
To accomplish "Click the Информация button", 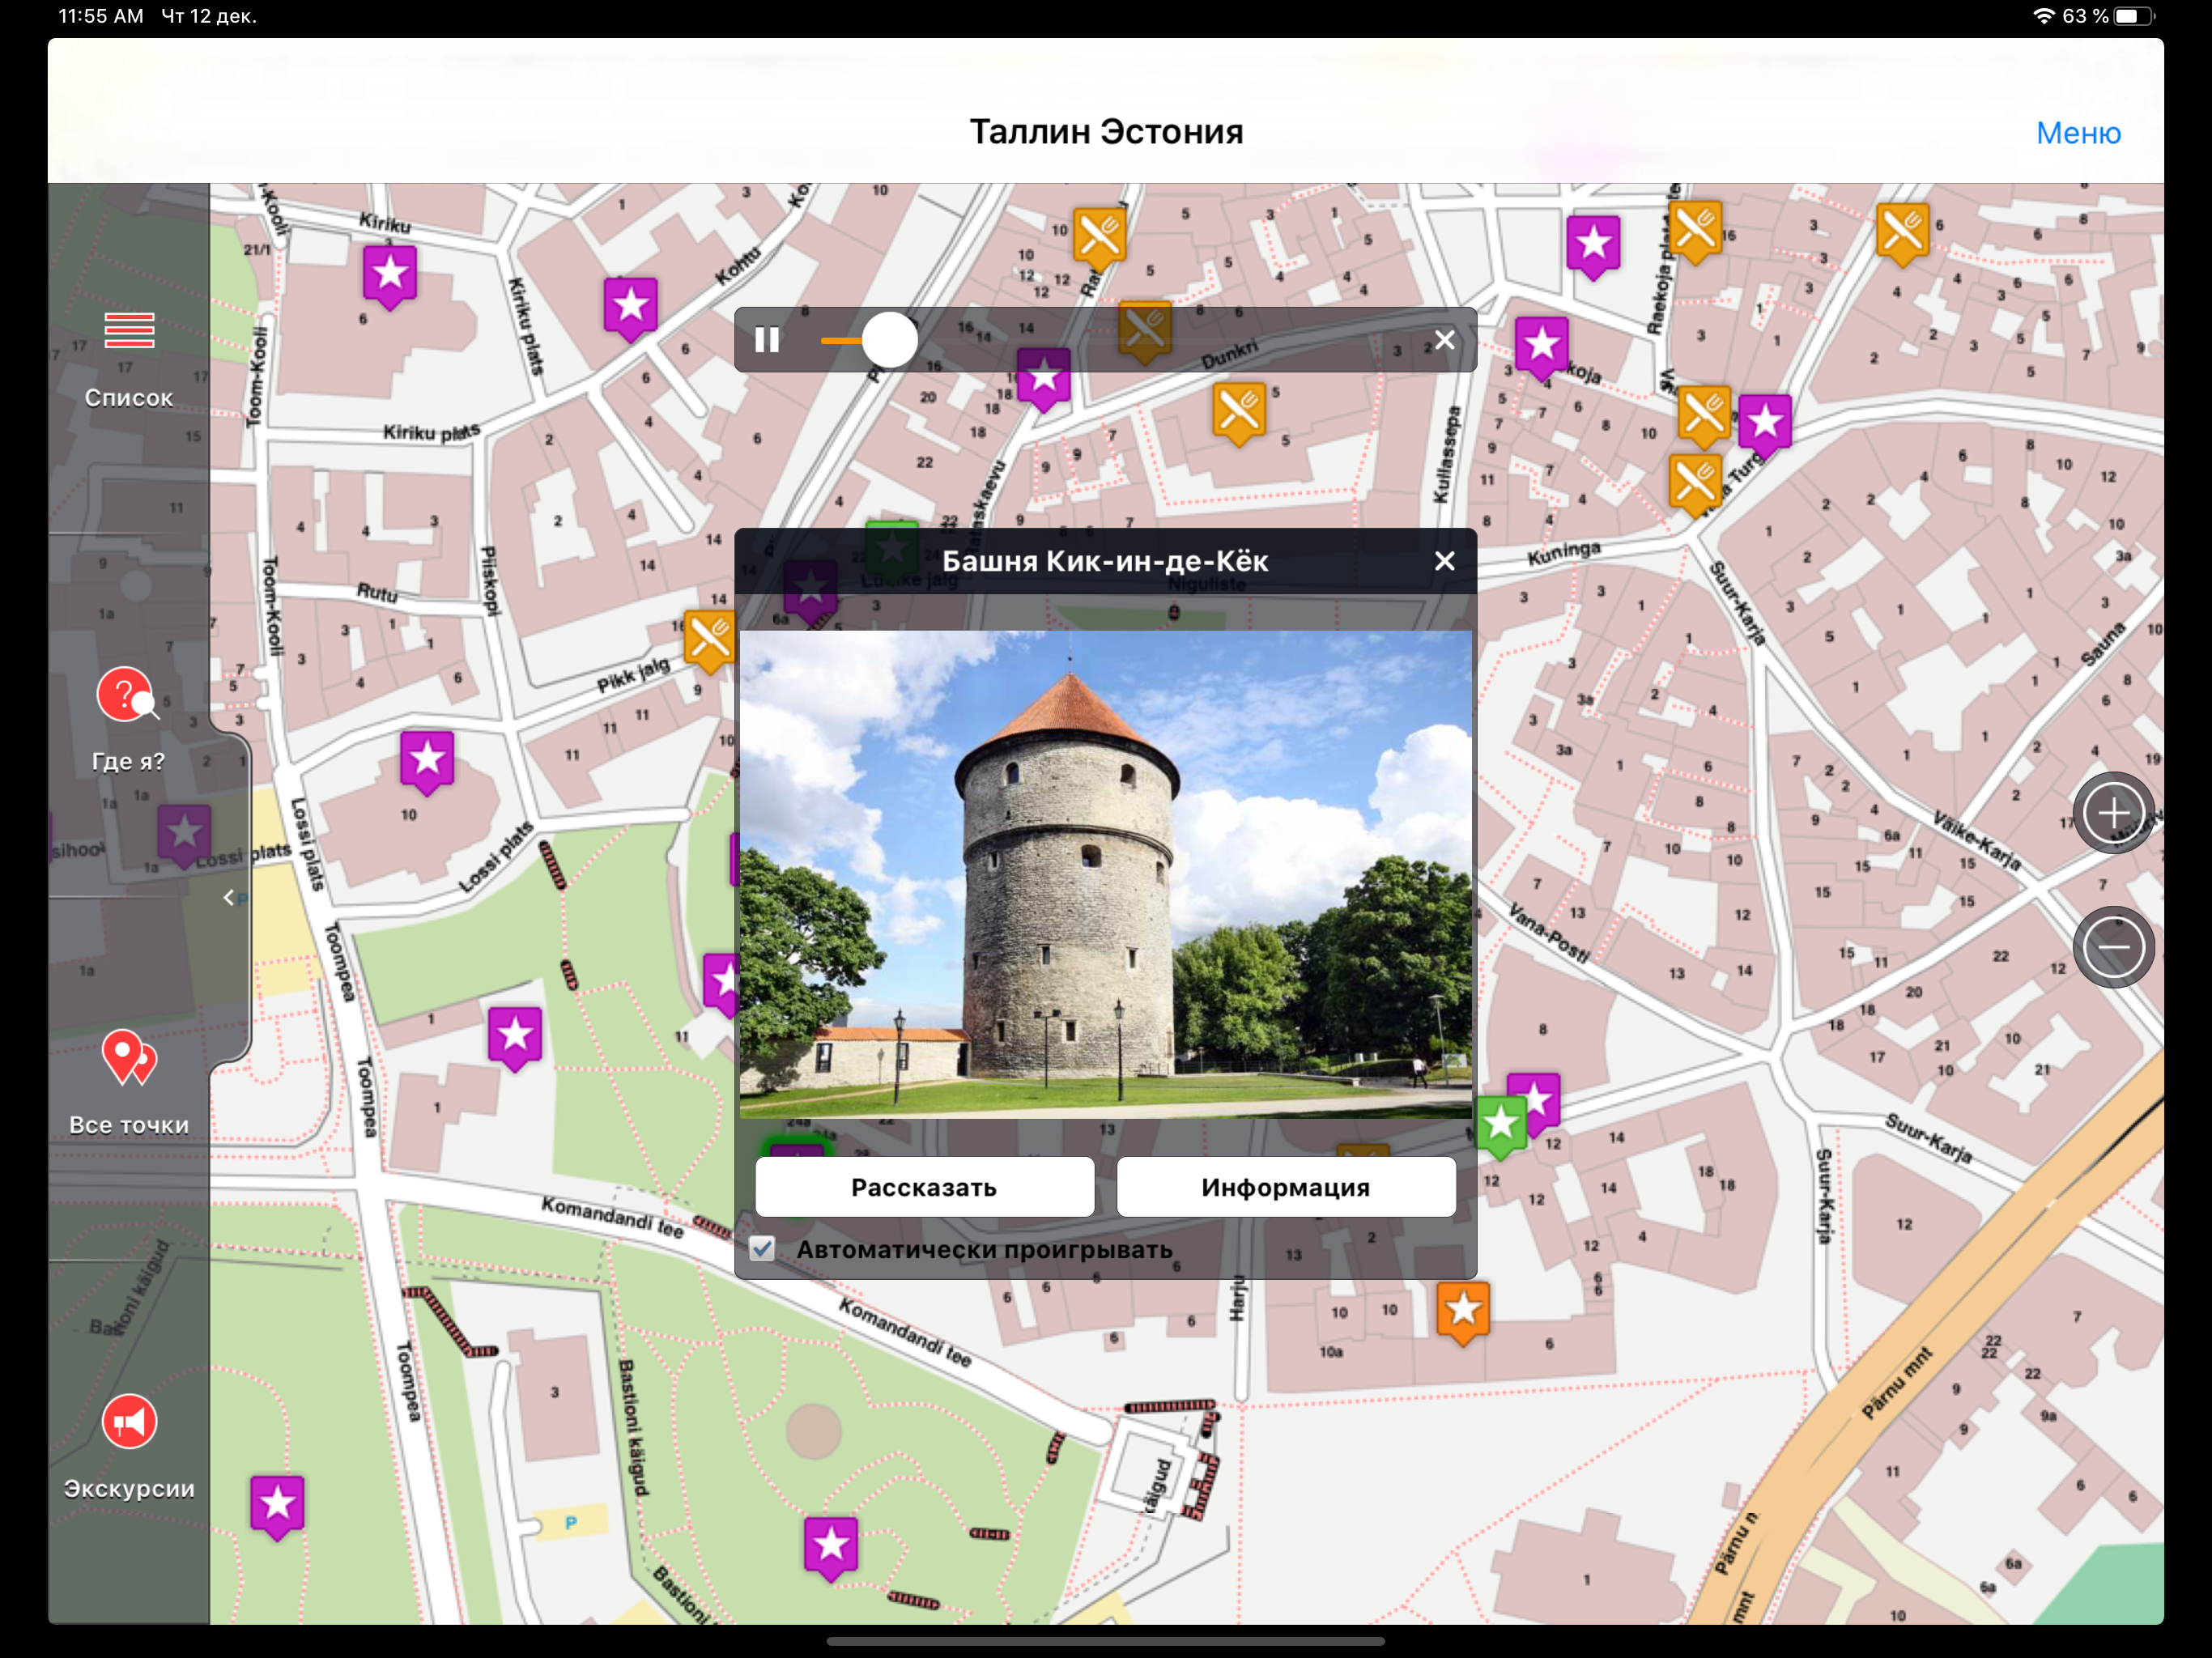I will [x=1285, y=1187].
